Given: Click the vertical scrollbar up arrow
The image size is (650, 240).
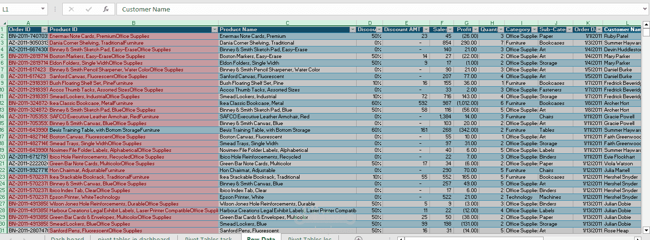Looking at the screenshot, I should pos(646,24).
